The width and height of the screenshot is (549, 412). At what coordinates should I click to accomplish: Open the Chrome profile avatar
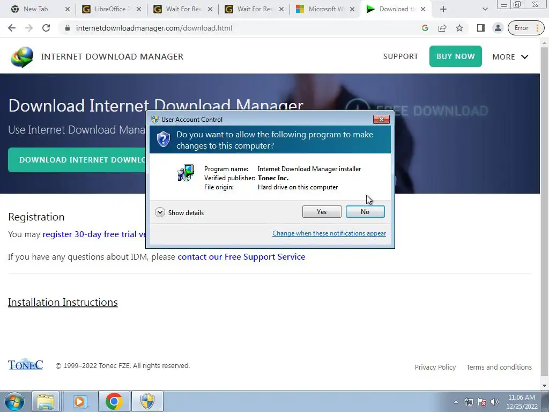point(498,28)
